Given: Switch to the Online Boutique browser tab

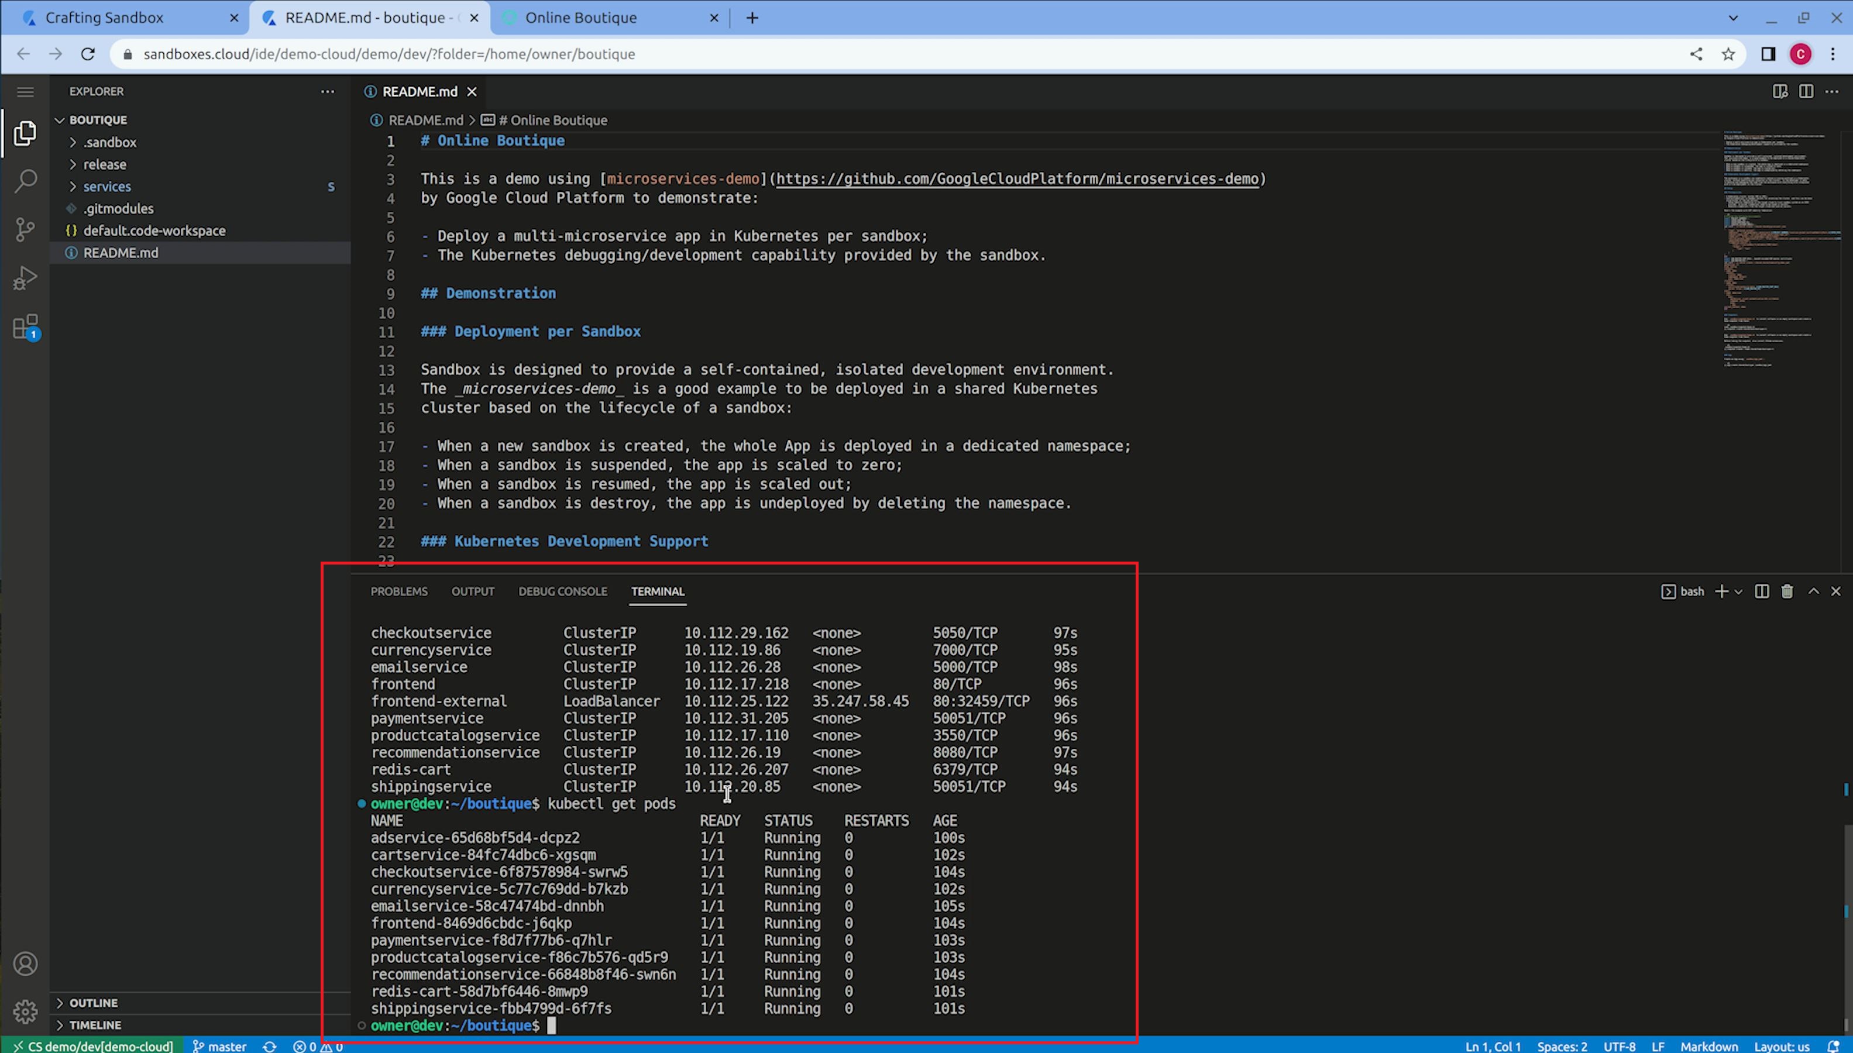Looking at the screenshot, I should coord(581,18).
